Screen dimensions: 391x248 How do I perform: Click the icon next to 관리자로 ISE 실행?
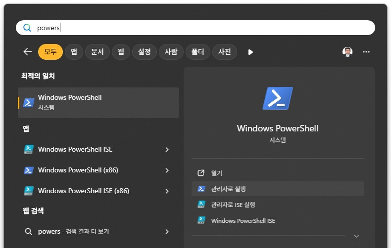[x=201, y=205]
